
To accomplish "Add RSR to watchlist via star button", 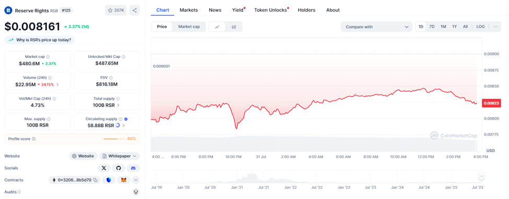I will (x=115, y=10).
